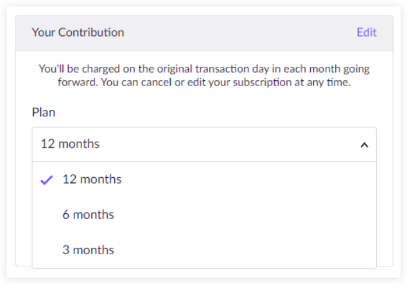The height and width of the screenshot is (287, 409).
Task: Click the Edit link in the header
Action: [x=366, y=33]
